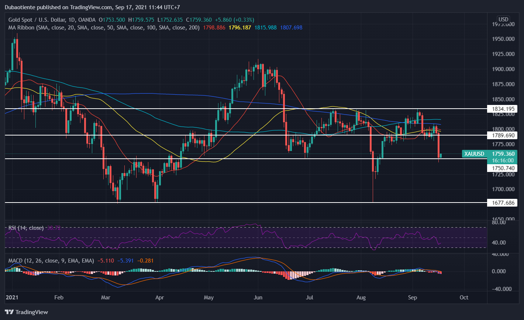
Task: Click the Jul label on time axis
Action: coord(309,298)
